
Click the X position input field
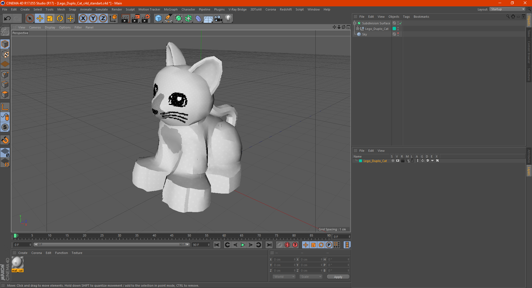pyautogui.click(x=285, y=259)
